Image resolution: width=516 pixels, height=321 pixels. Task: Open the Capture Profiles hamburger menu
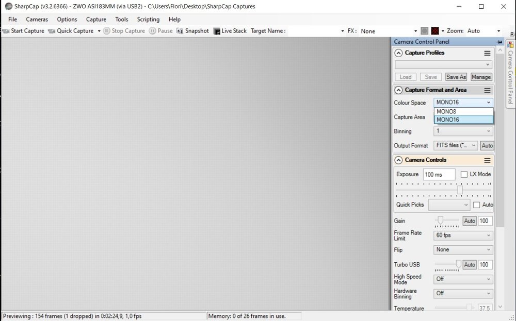pyautogui.click(x=488, y=53)
